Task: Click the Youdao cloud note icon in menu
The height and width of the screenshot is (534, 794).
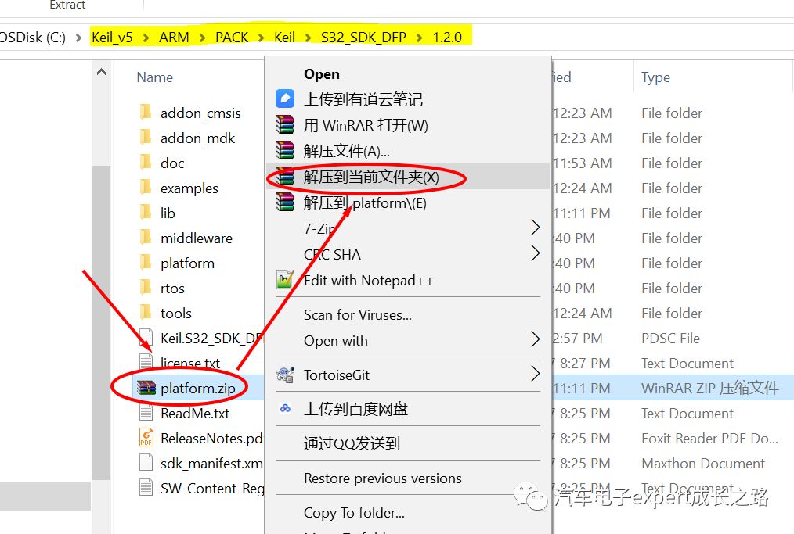Action: 284,99
